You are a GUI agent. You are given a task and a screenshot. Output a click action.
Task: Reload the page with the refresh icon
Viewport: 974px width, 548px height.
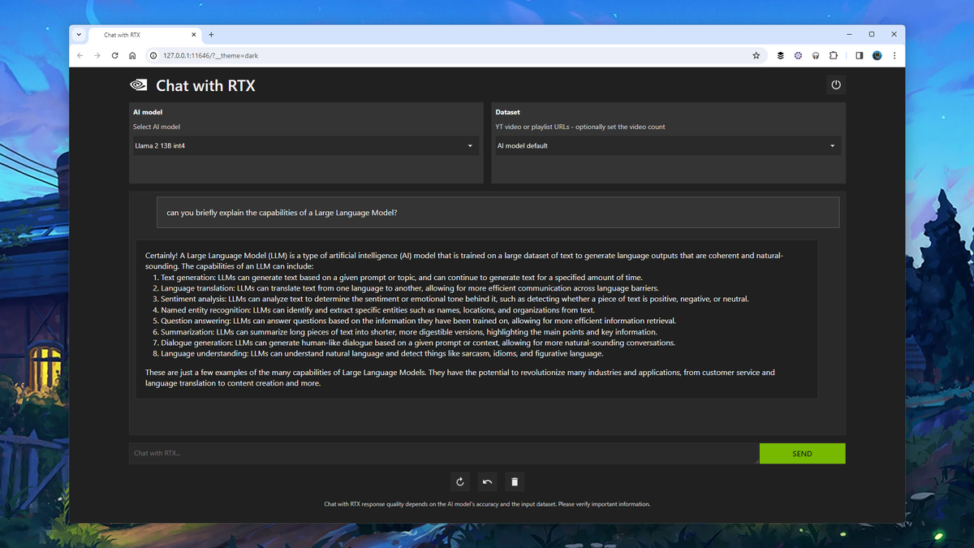(115, 55)
